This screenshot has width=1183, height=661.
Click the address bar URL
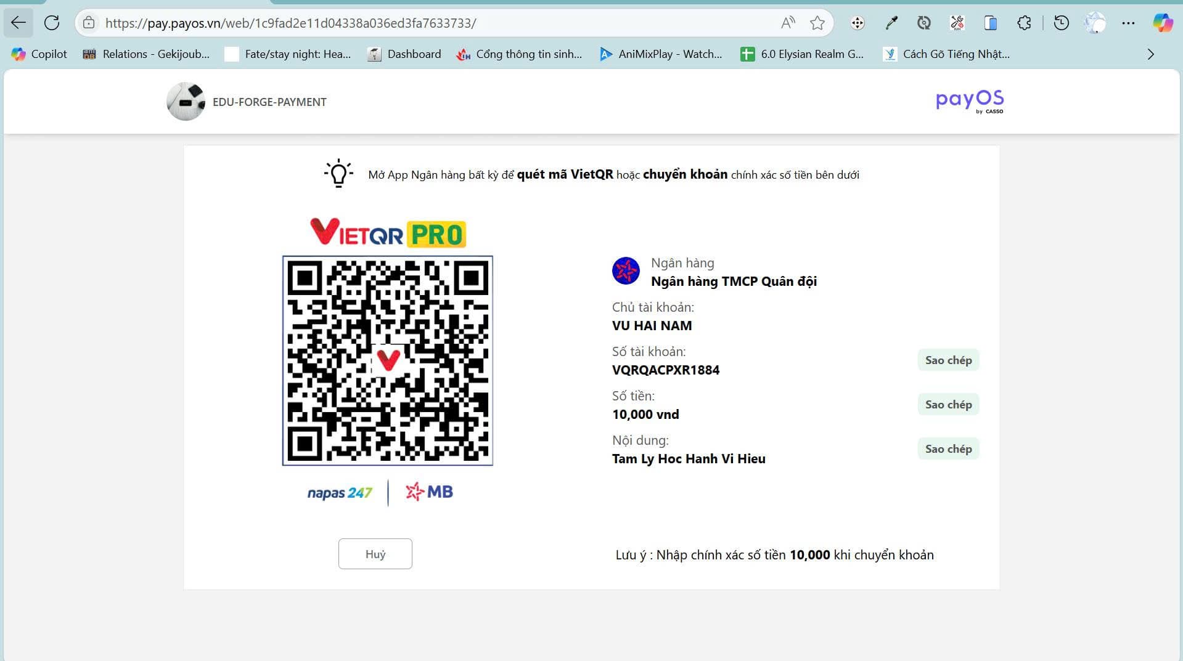291,23
